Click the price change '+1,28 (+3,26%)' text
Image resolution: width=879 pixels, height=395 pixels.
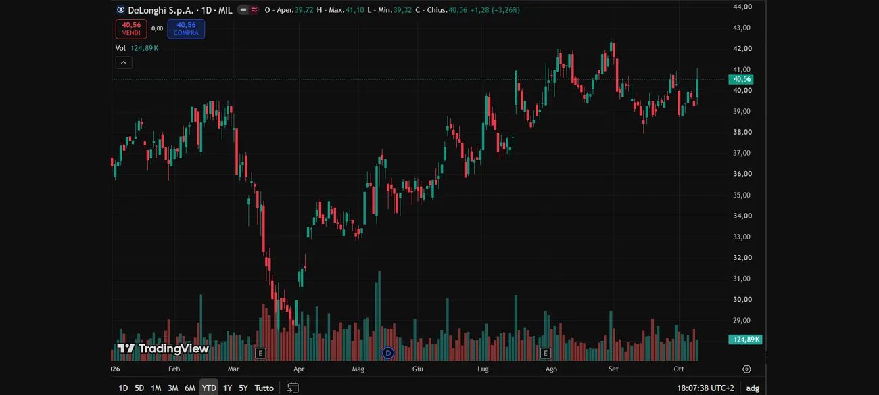click(495, 10)
